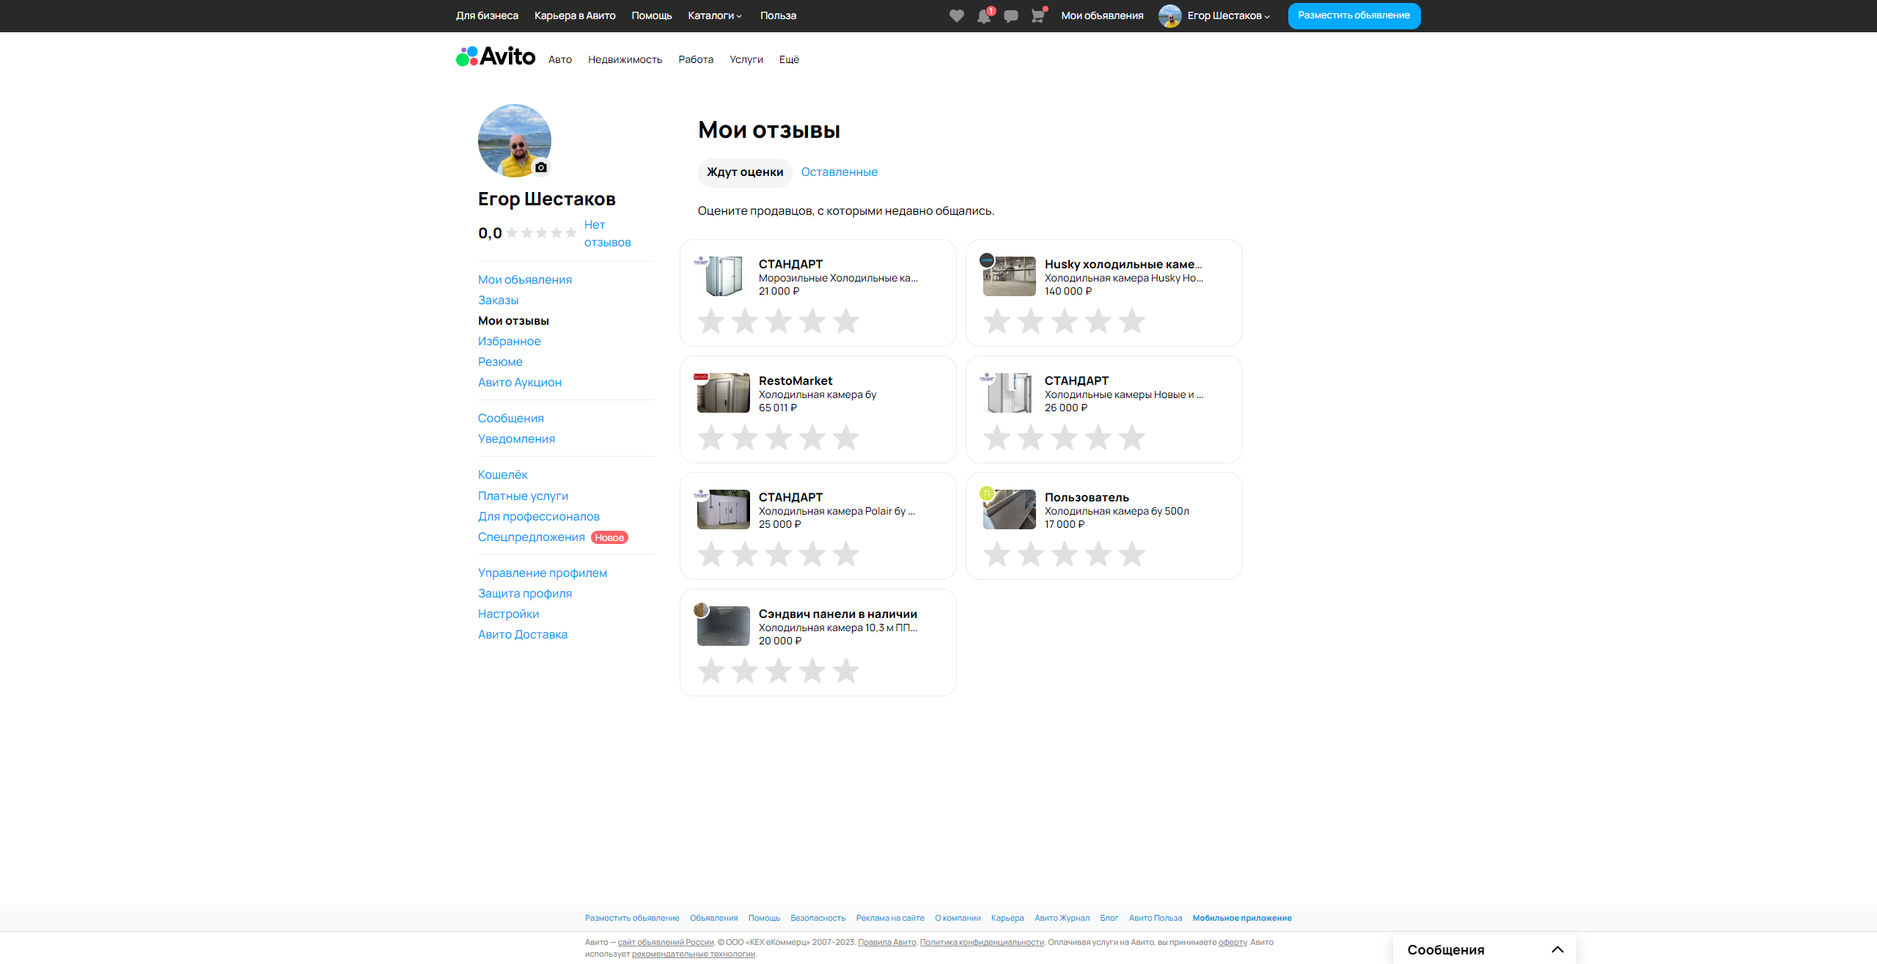Rate RestoMarket seller with three stars

(779, 438)
